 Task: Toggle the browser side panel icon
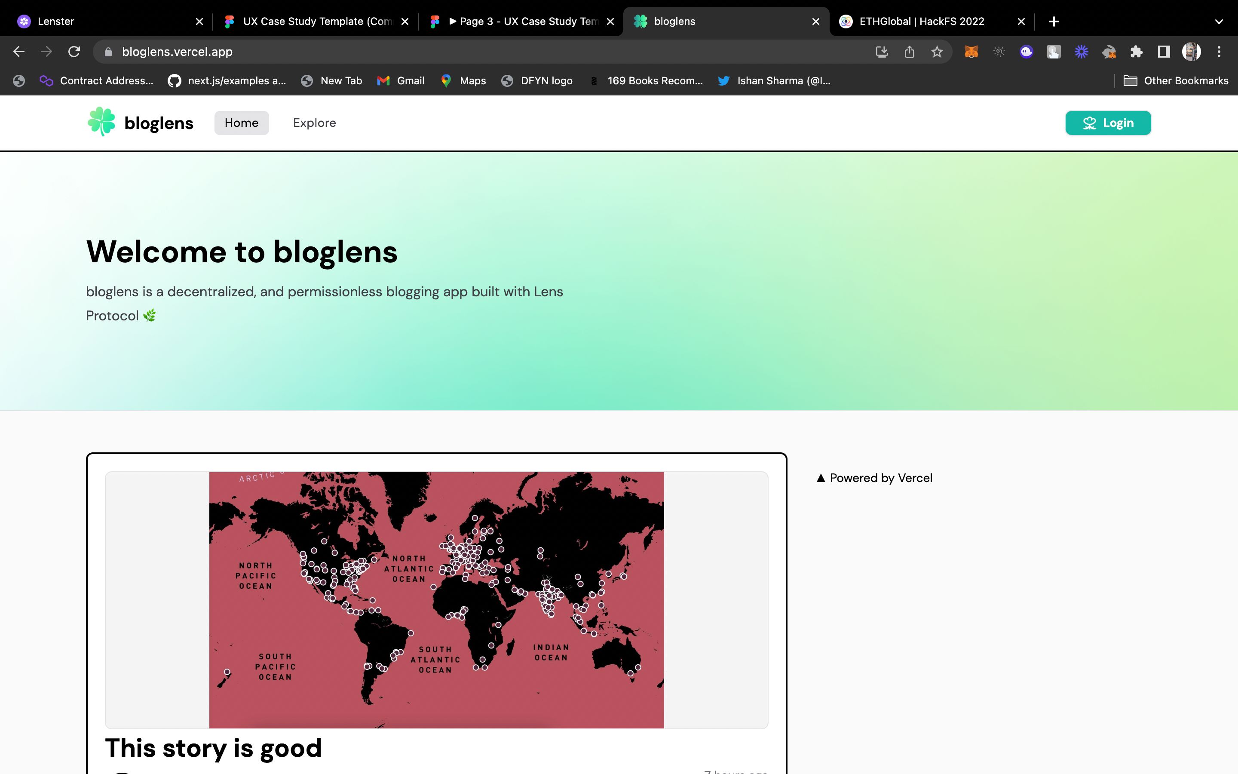click(x=1164, y=52)
